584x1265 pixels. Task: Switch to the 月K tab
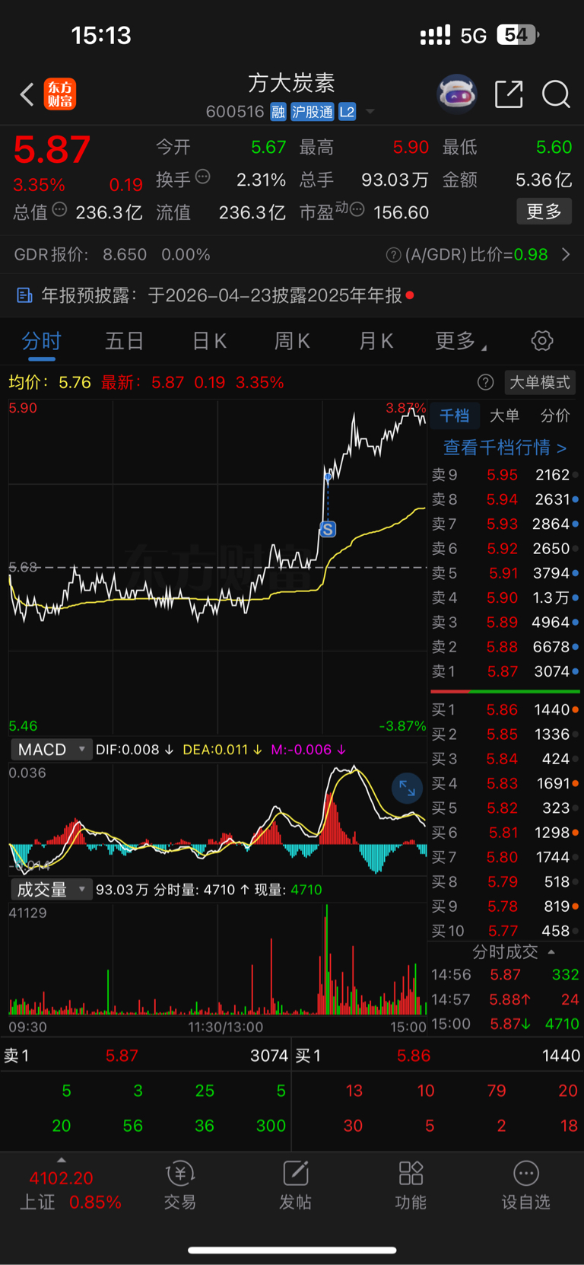[x=376, y=341]
